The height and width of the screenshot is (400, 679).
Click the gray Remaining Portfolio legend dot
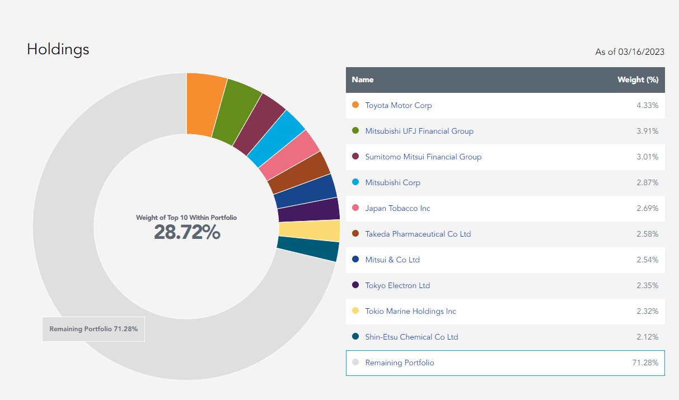(x=355, y=362)
